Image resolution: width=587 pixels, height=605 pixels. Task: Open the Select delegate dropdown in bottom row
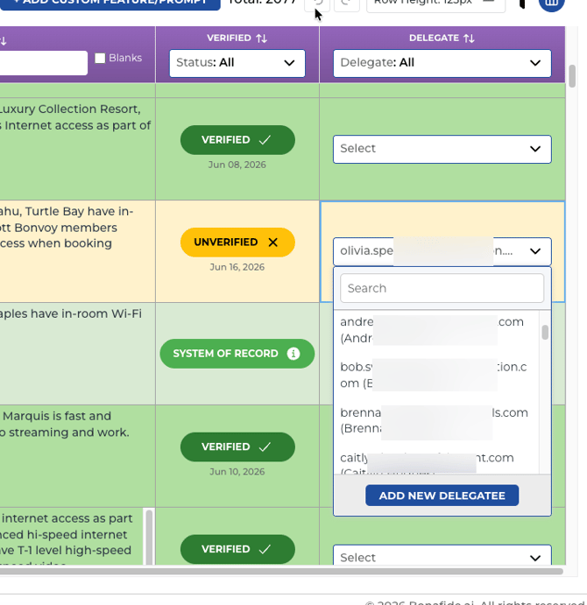(442, 556)
